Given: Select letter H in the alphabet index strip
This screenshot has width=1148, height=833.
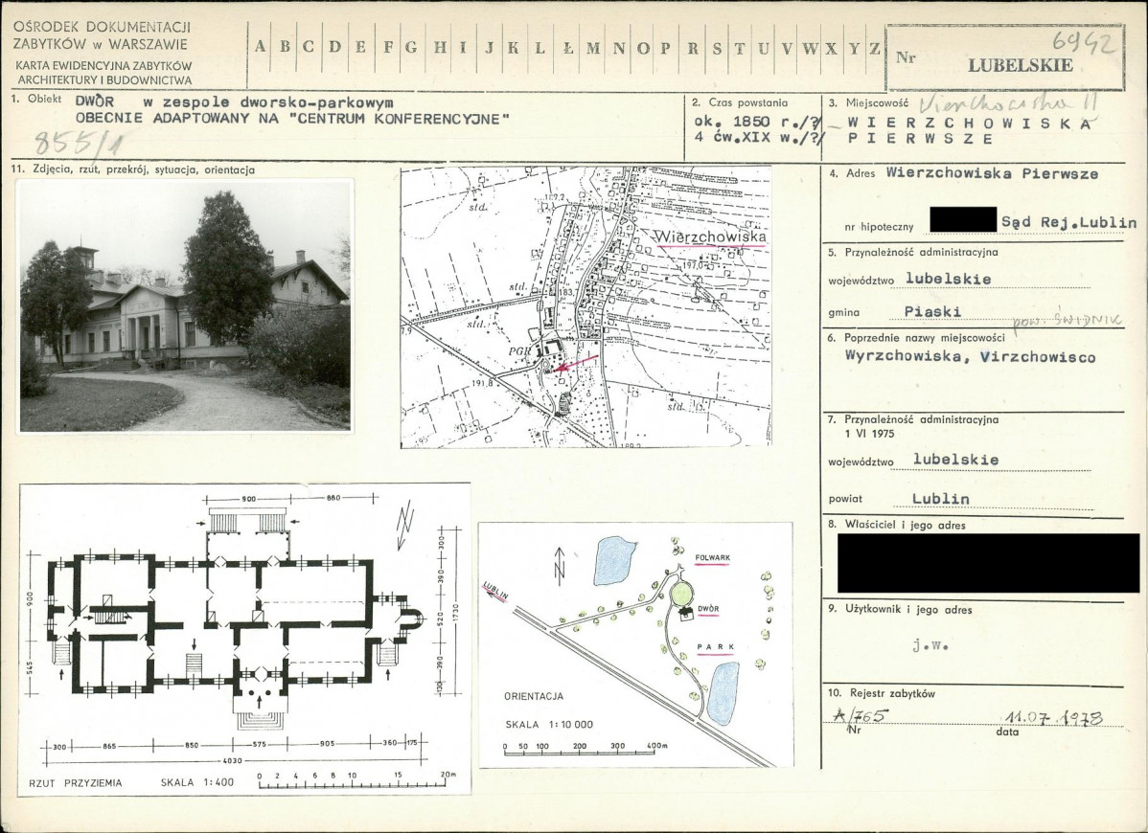Looking at the screenshot, I should coord(439,48).
